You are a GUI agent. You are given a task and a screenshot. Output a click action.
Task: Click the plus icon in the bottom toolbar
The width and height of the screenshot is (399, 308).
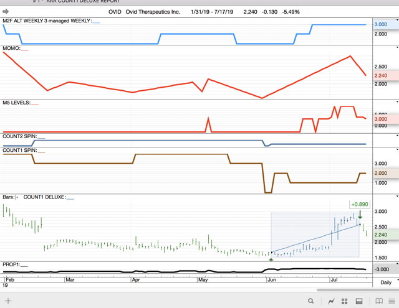[x=8, y=301]
